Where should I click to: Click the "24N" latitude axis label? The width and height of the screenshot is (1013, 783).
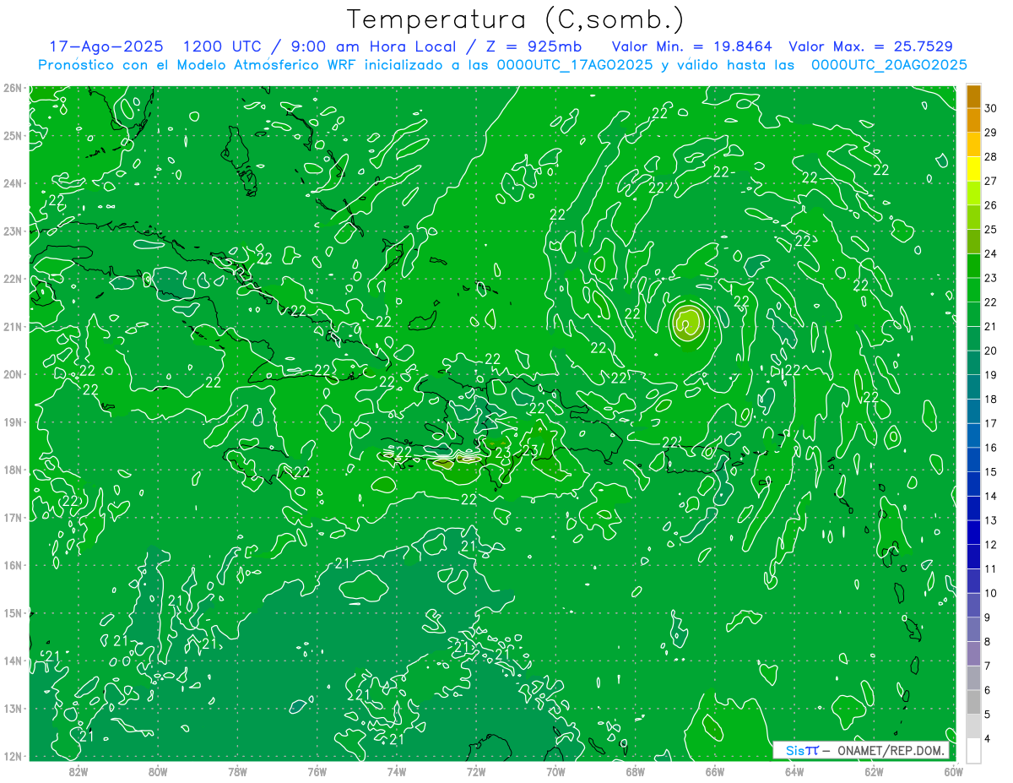pyautogui.click(x=13, y=183)
